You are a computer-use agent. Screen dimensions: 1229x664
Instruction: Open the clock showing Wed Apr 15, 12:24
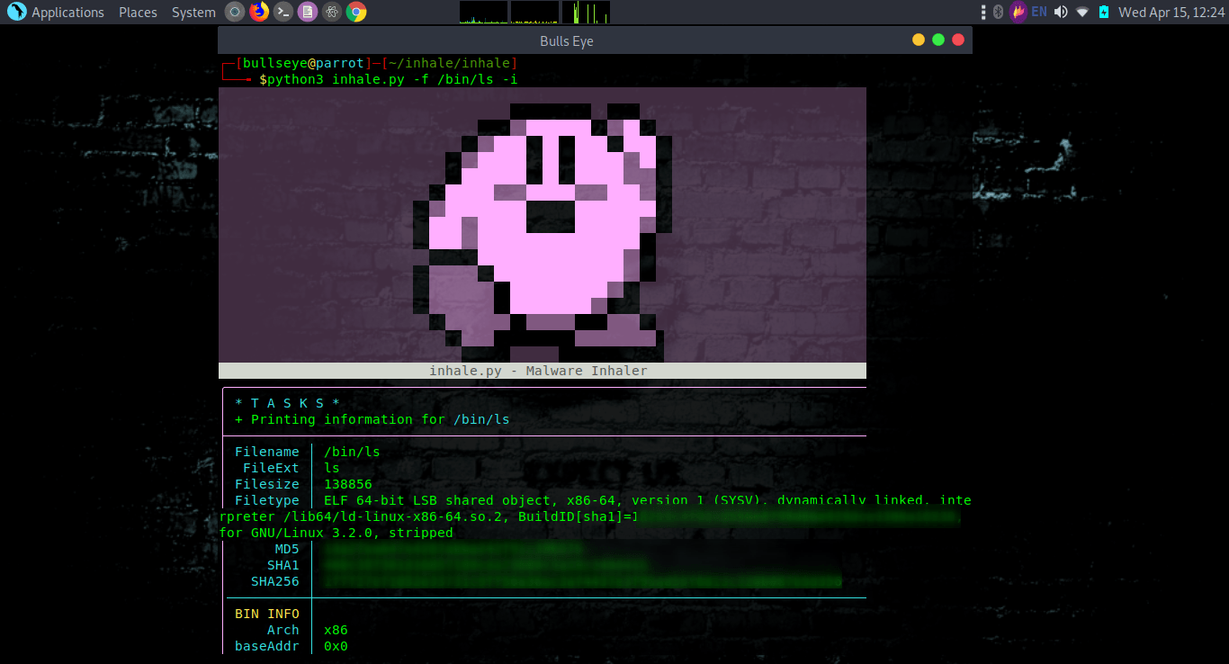pyautogui.click(x=1171, y=13)
